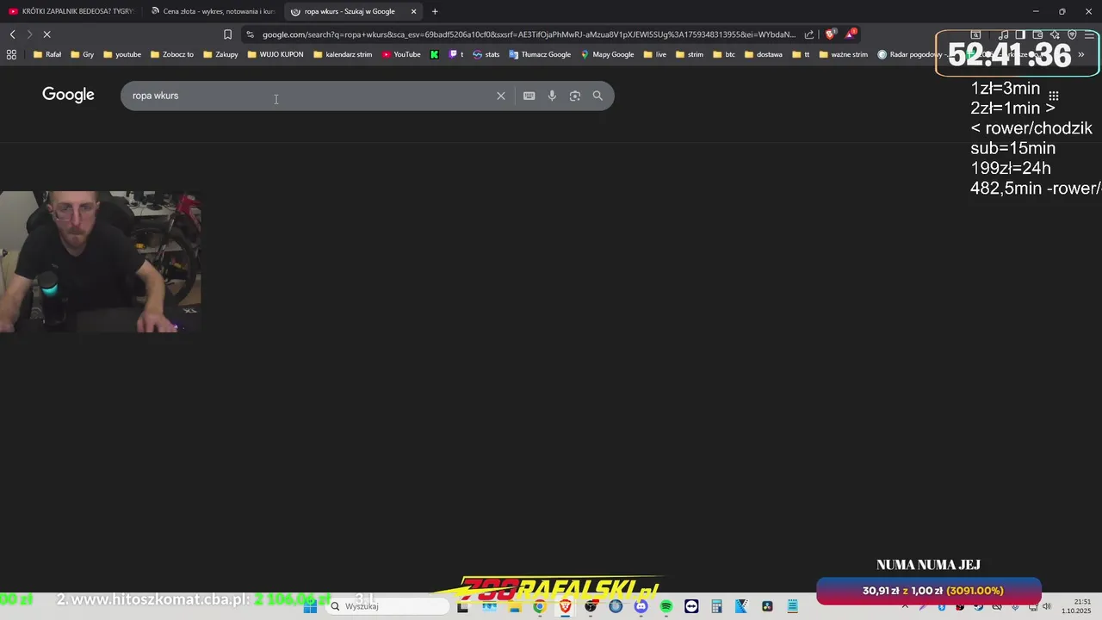Image resolution: width=1102 pixels, height=620 pixels.
Task: Open 'Zobocz to' bookmark folder
Action: [x=172, y=54]
